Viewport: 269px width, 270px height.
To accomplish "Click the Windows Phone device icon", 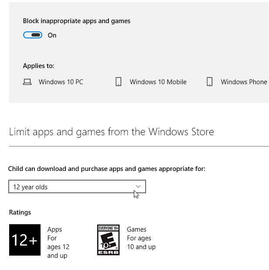I will tap(209, 82).
